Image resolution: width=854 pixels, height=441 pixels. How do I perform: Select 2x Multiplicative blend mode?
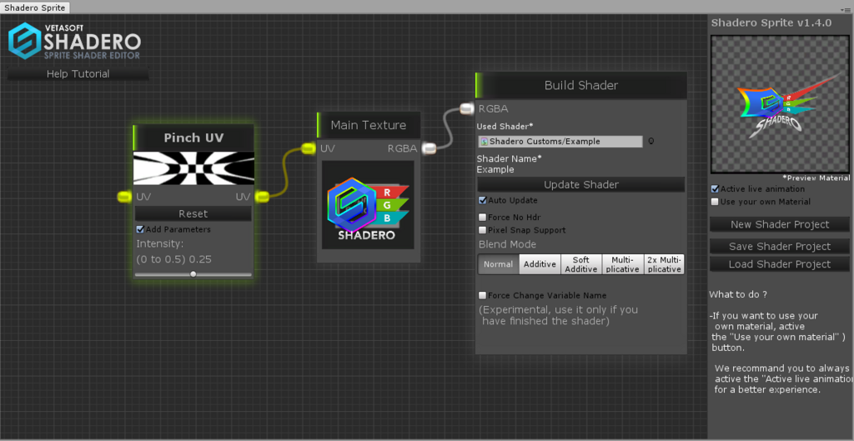pos(664,264)
